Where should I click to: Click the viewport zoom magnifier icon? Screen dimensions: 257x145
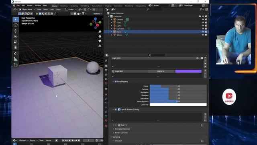point(100,32)
